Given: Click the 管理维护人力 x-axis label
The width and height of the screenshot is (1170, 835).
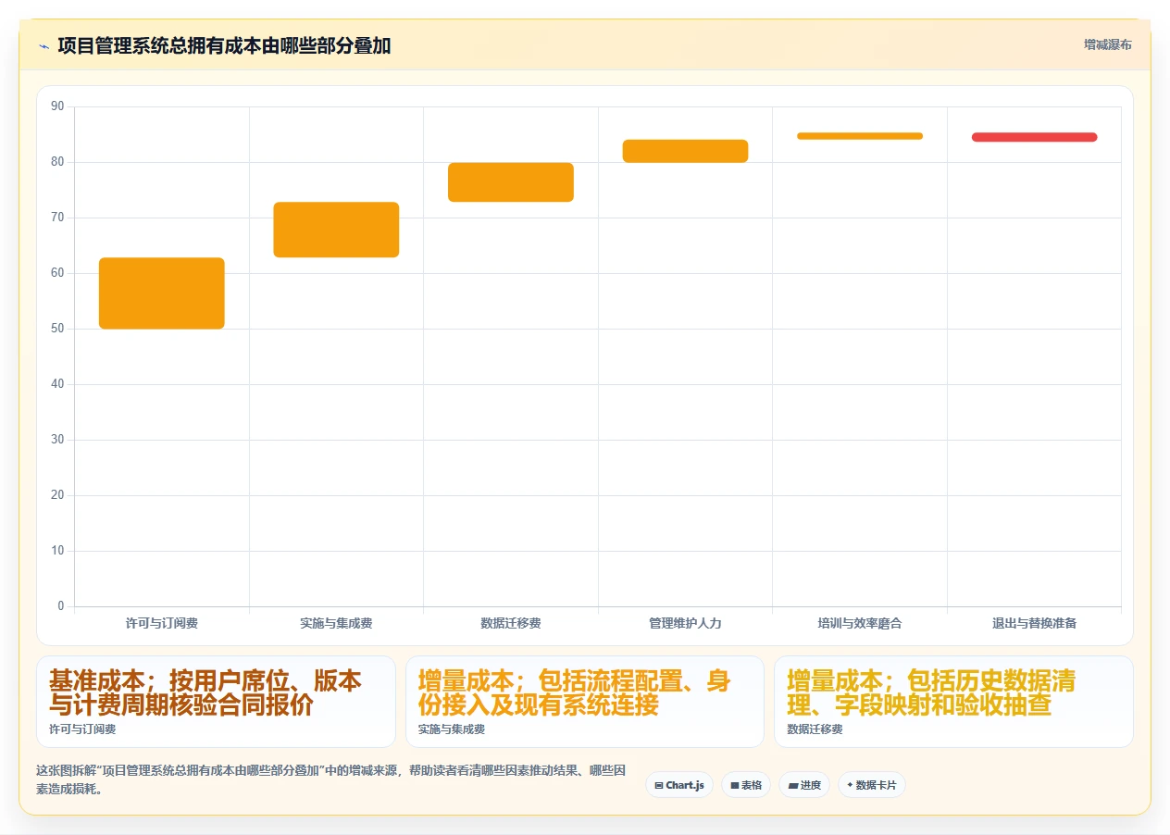Looking at the screenshot, I should (685, 624).
